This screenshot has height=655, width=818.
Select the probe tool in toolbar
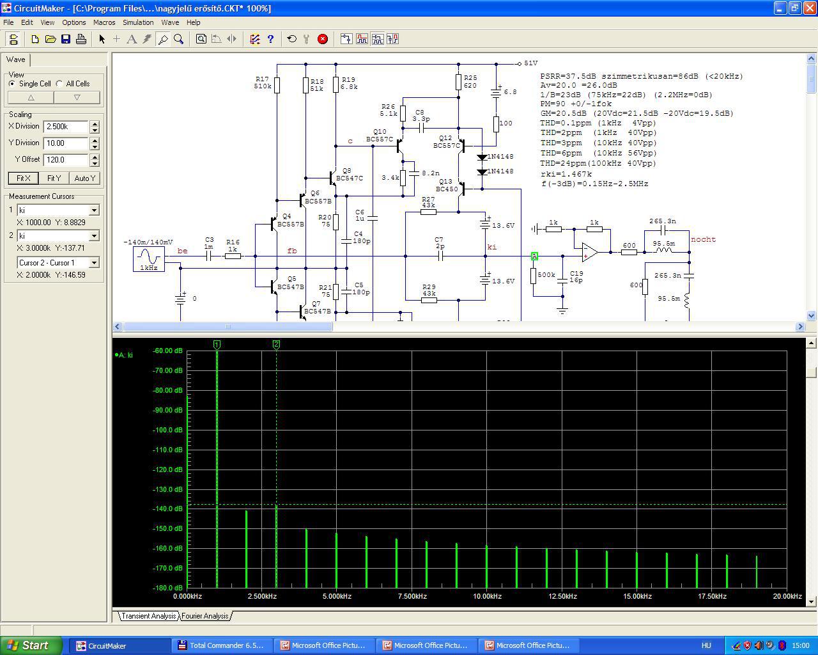163,39
